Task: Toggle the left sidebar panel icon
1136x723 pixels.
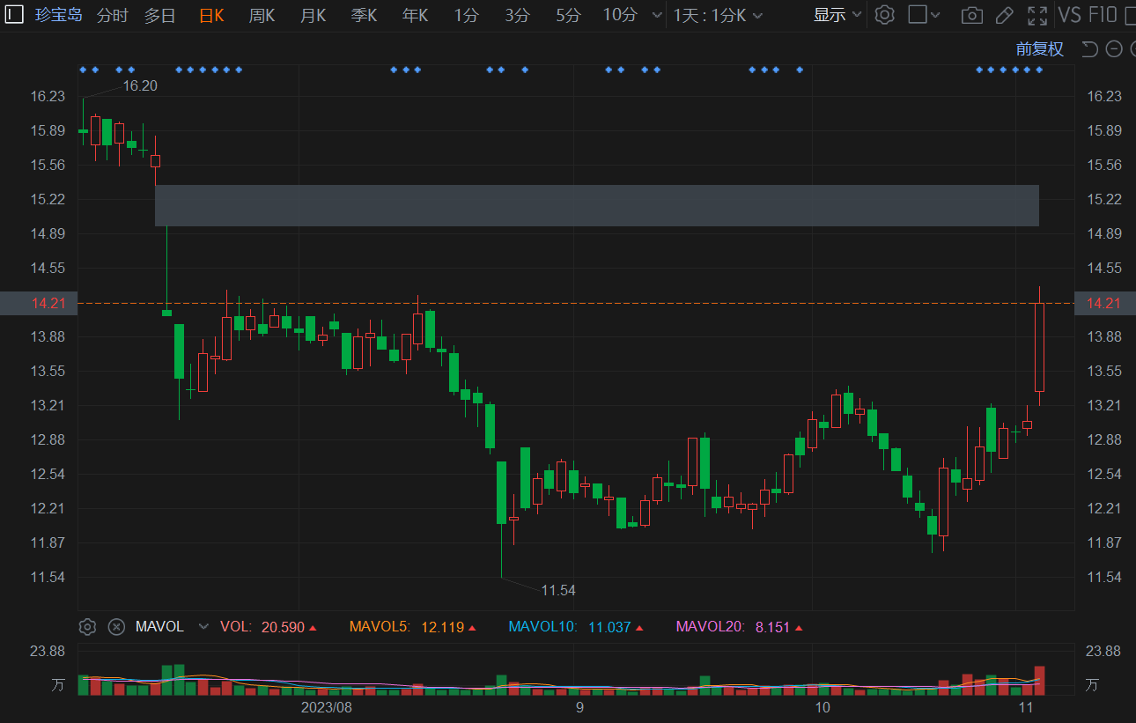Action: 15,15
